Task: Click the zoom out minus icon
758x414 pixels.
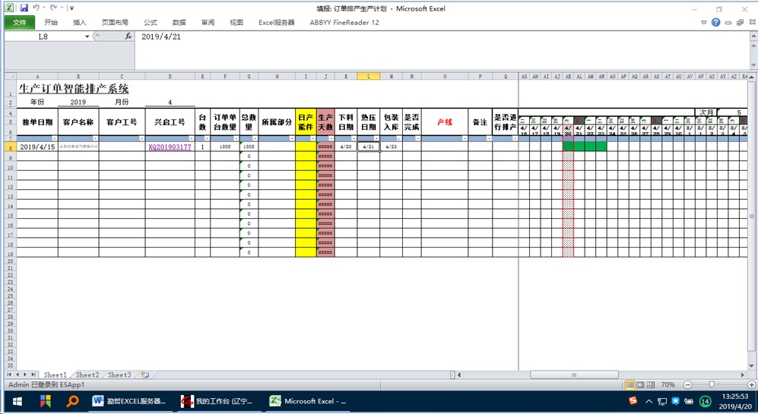Action: pyautogui.click(x=687, y=385)
